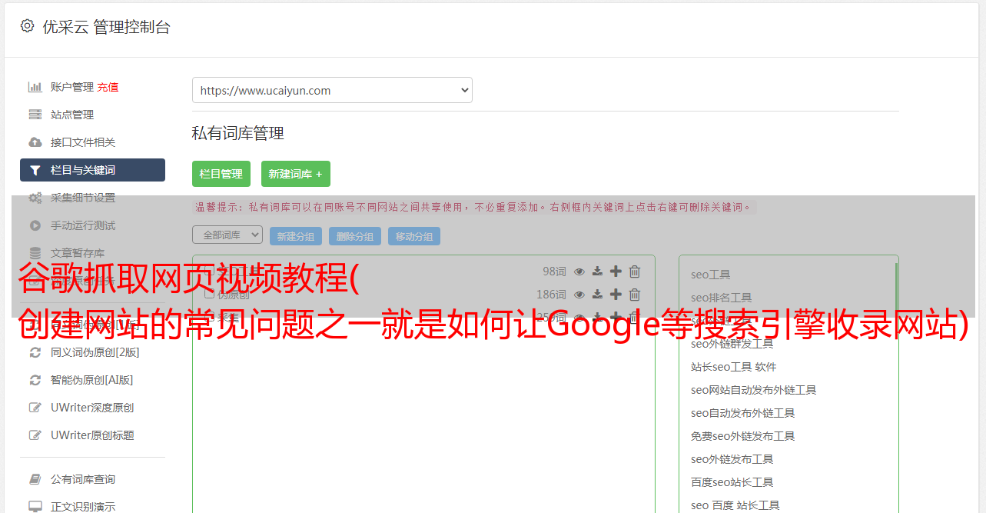The image size is (986, 513).
Task: Click the play icon of 手动运行测试
Action: [x=35, y=225]
